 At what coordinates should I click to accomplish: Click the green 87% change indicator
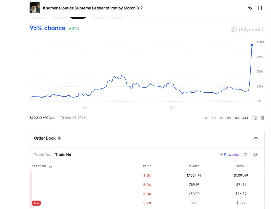pos(74,28)
